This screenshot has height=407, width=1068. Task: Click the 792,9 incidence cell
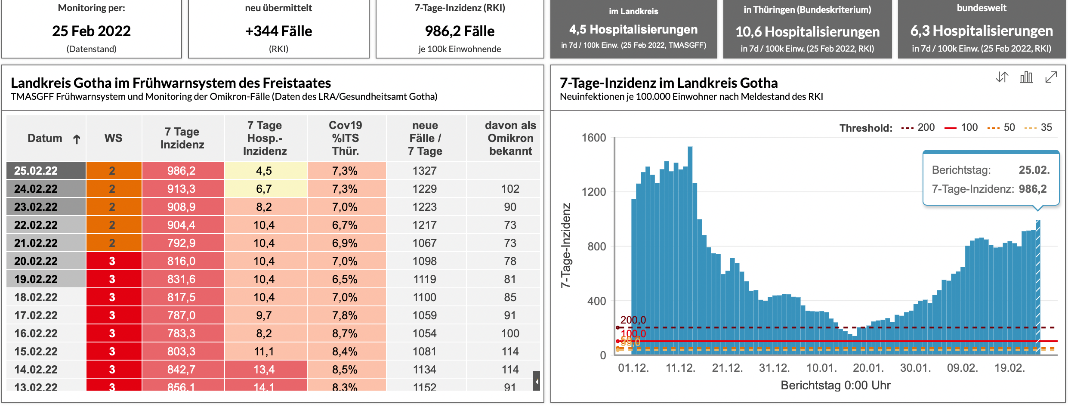[183, 243]
